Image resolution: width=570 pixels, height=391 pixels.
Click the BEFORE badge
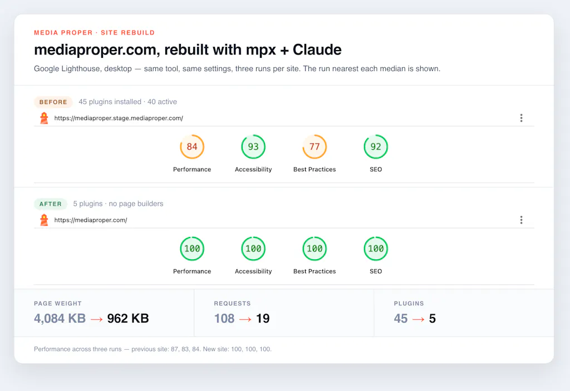click(53, 102)
